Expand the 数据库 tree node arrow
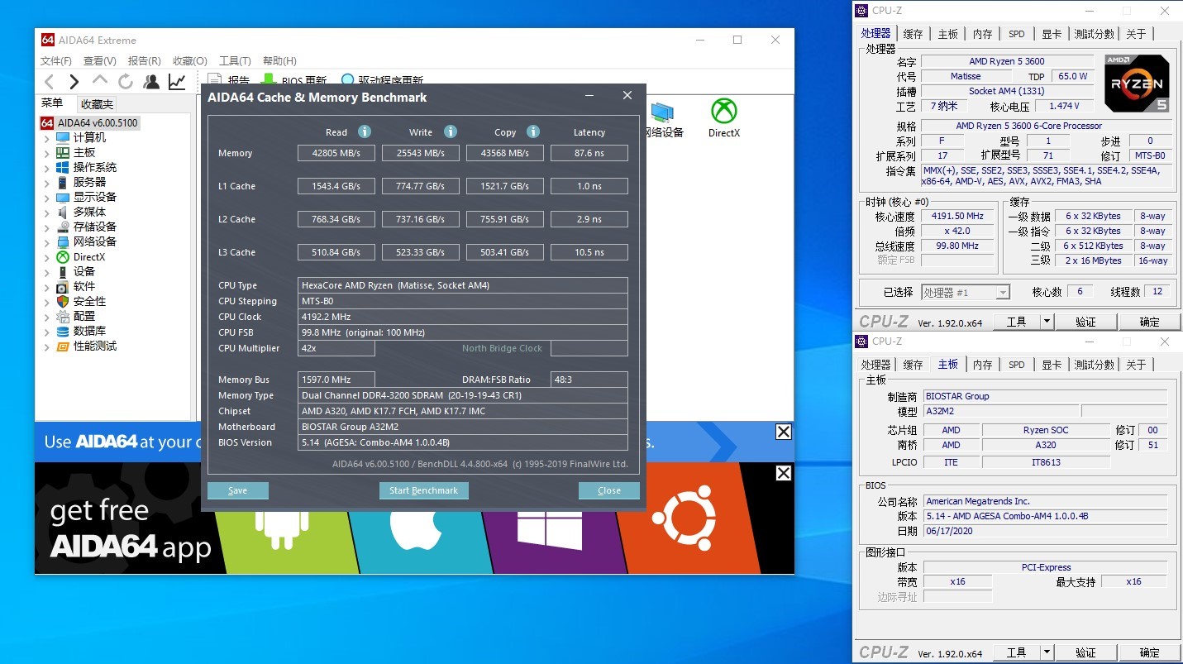This screenshot has height=664, width=1183. (x=47, y=332)
